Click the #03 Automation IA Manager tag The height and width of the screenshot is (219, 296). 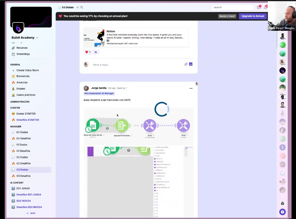coord(99,93)
